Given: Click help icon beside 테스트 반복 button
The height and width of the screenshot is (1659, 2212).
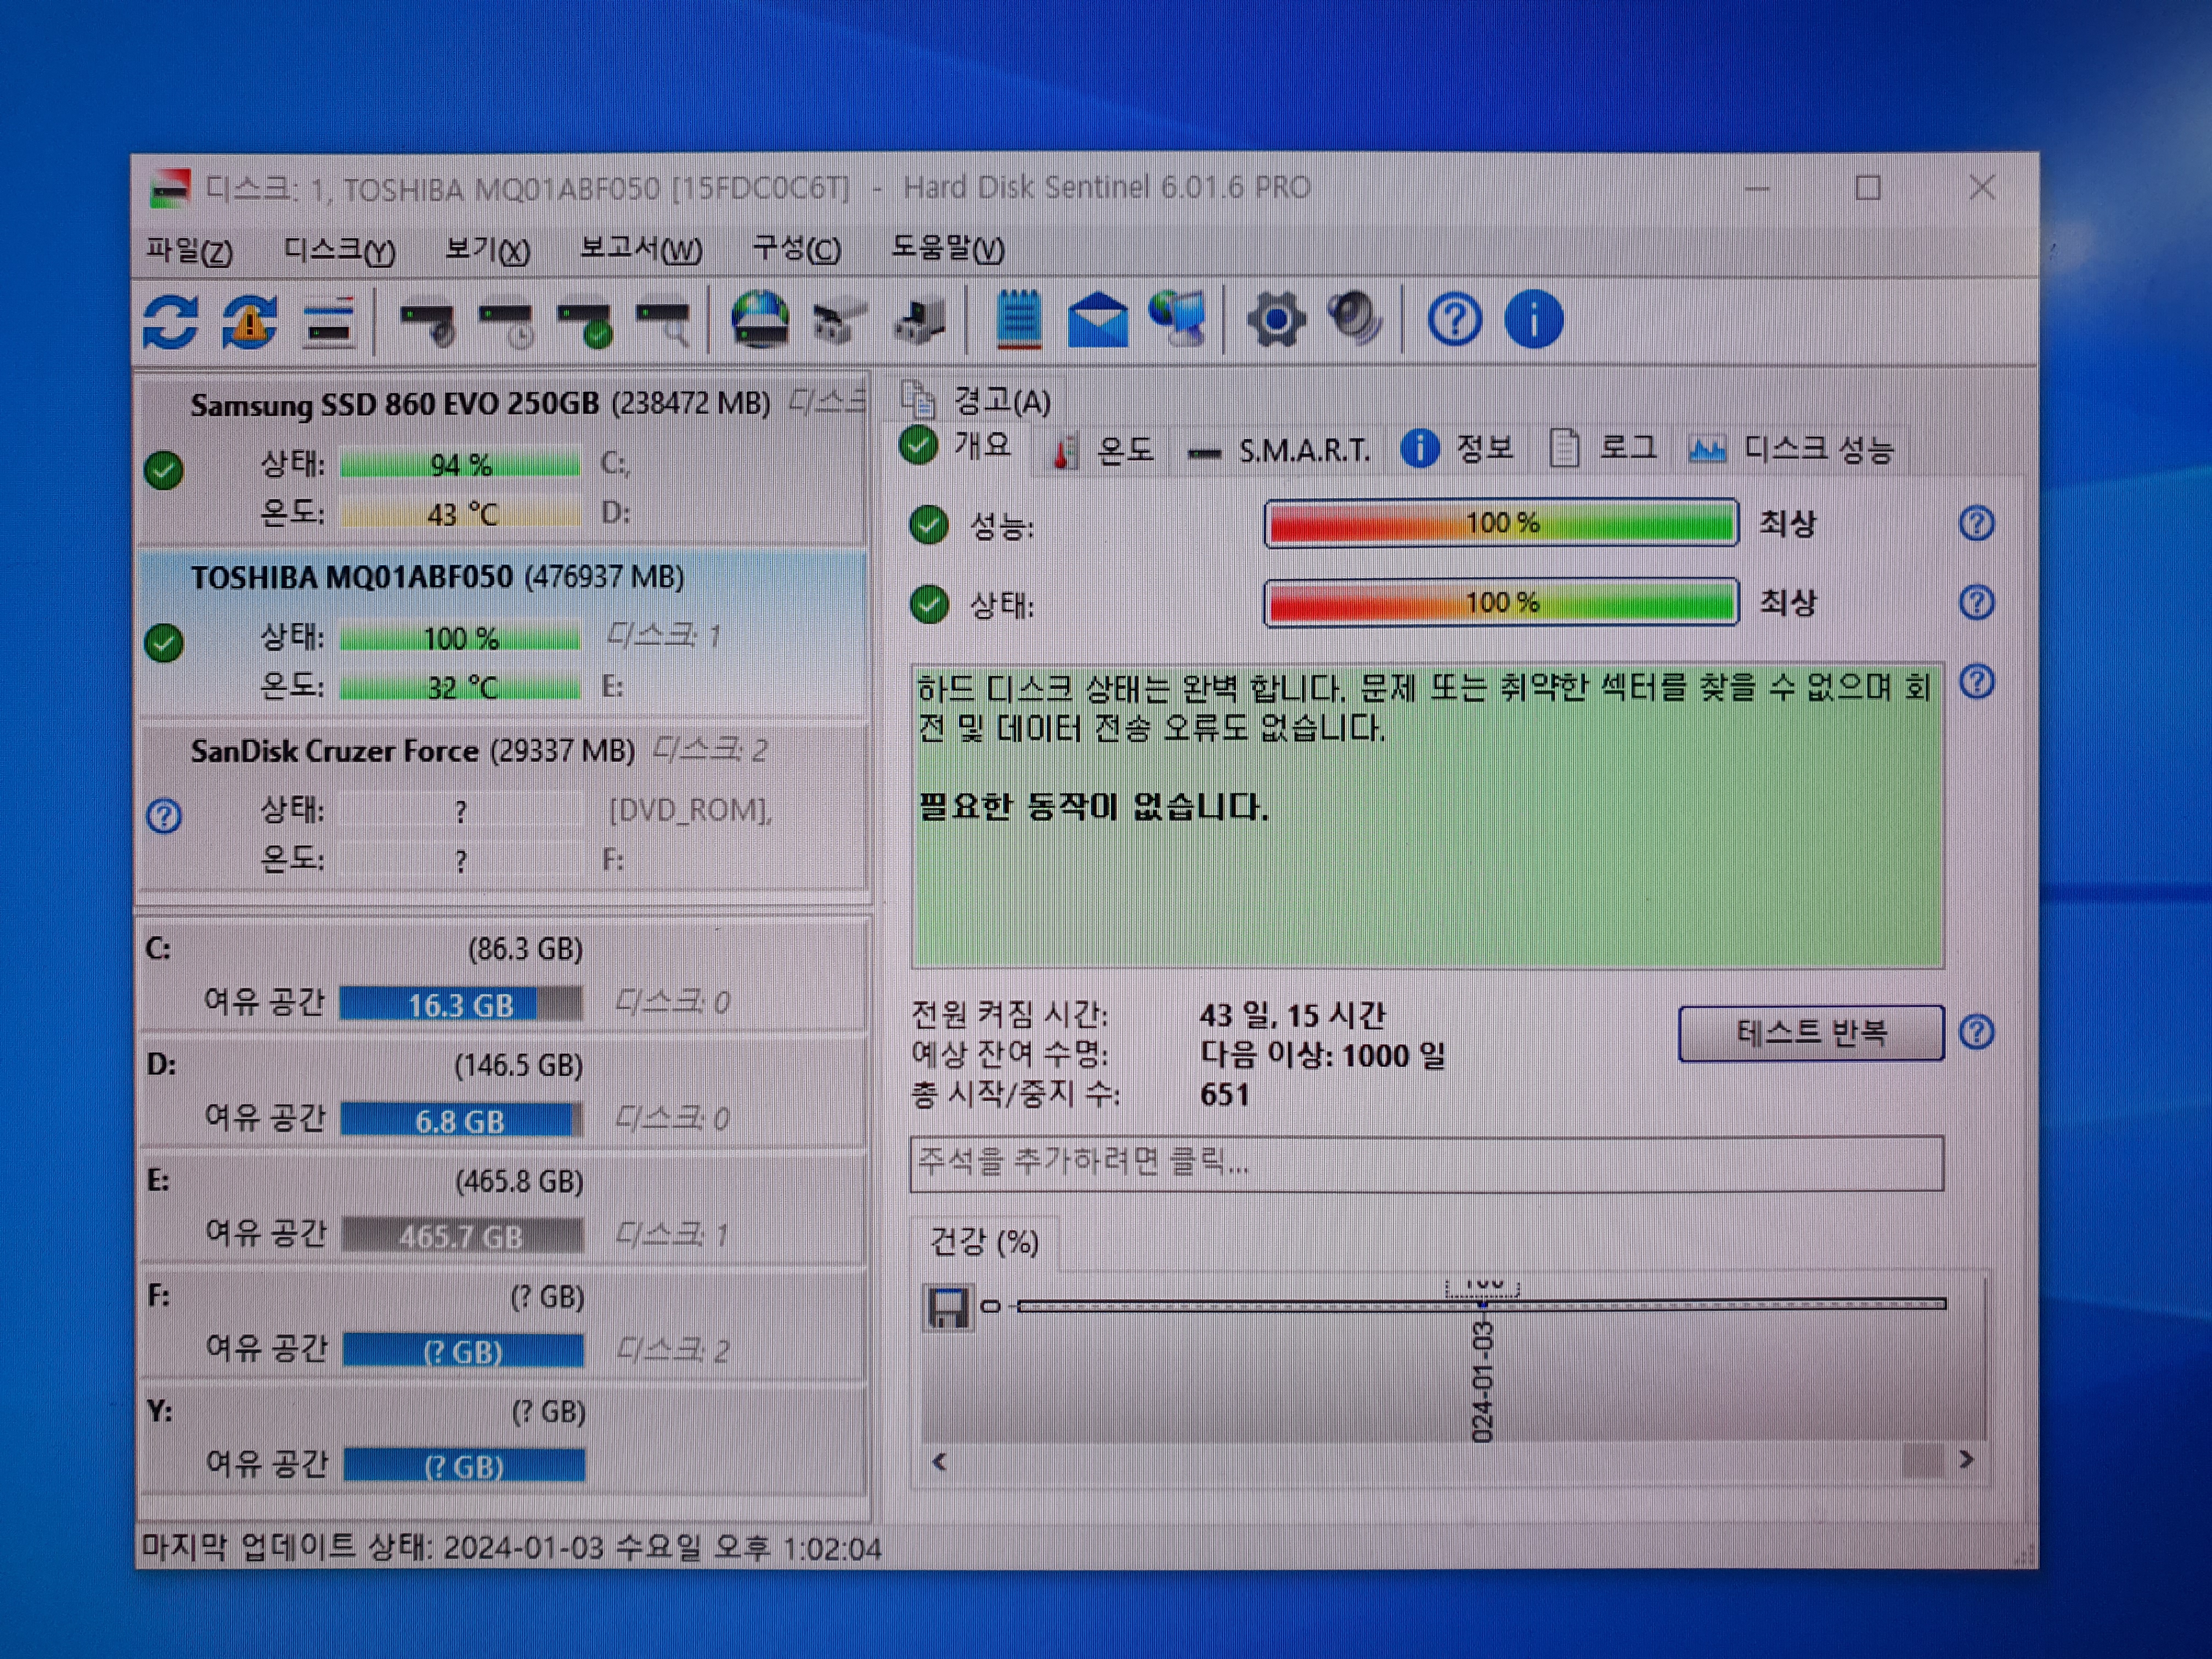Looking at the screenshot, I should point(1976,1032).
